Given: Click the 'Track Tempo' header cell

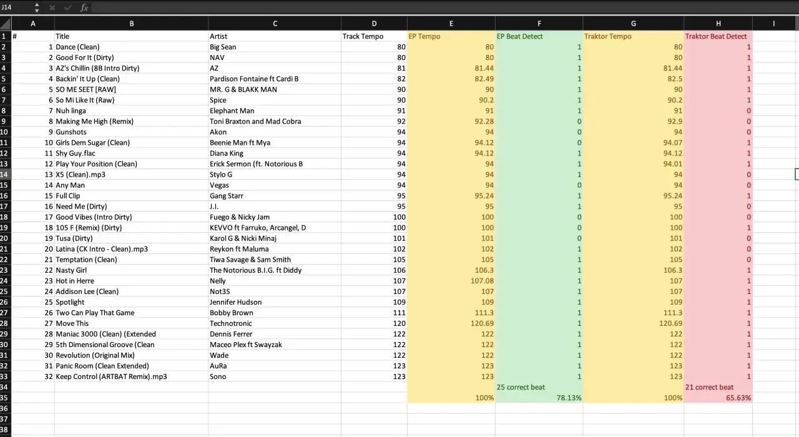Looking at the screenshot, I should (x=374, y=36).
